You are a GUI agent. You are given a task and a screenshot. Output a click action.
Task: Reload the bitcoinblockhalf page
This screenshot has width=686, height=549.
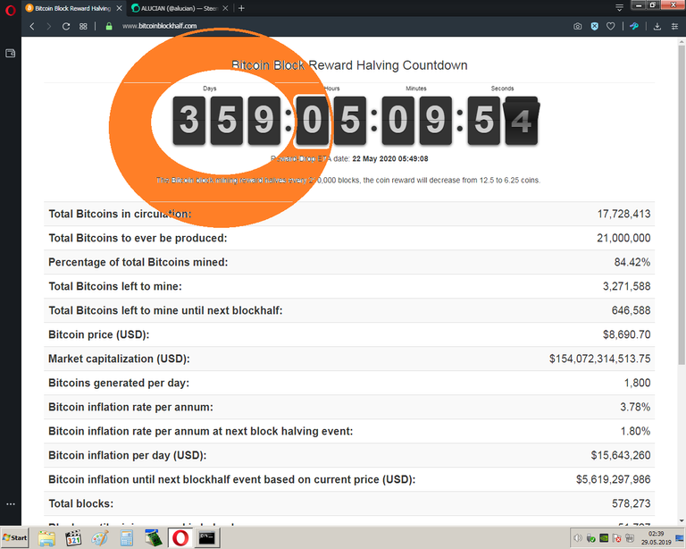pyautogui.click(x=66, y=26)
